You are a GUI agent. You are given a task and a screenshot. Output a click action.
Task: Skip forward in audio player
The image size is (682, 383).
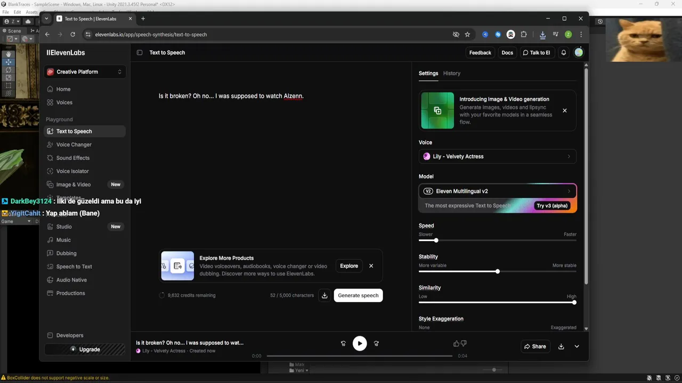[376, 344]
